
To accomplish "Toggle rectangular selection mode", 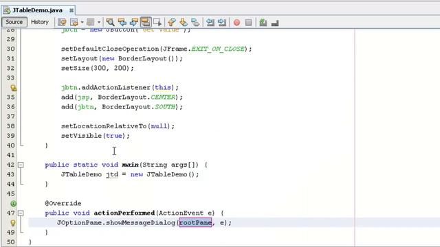I will pyautogui.click(x=157, y=22).
